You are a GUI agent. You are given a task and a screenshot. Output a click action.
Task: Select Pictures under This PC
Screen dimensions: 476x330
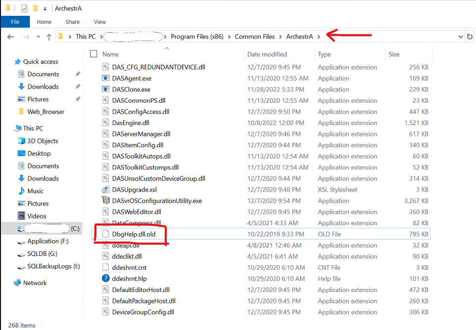pyautogui.click(x=38, y=204)
